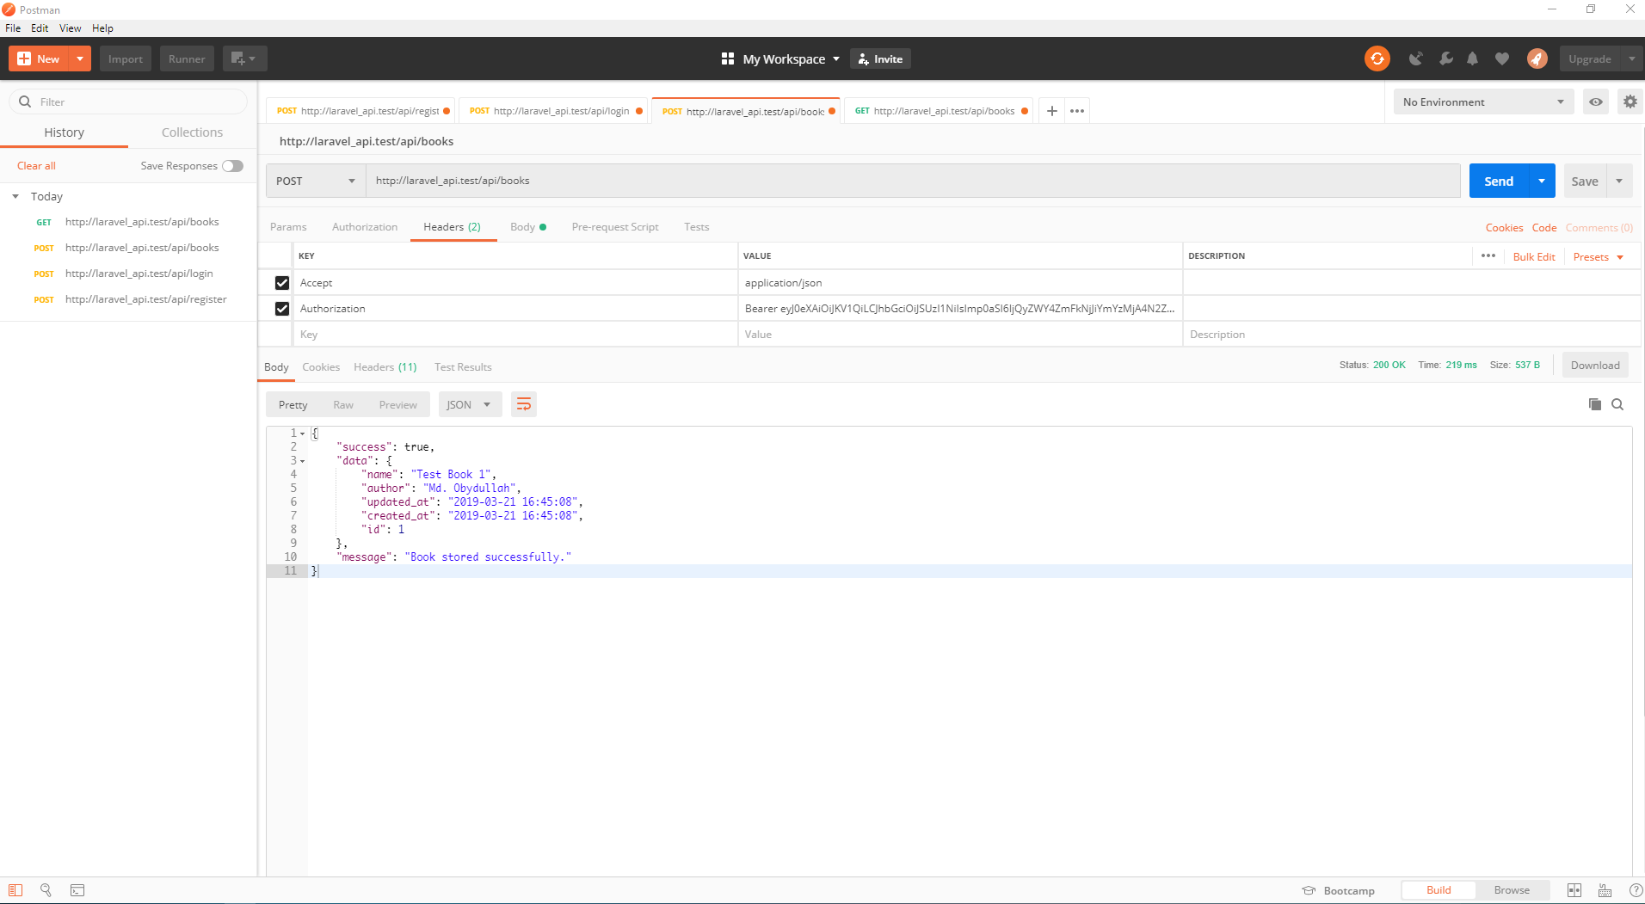The image size is (1645, 904).
Task: Open JSON format dropdown
Action: point(470,404)
